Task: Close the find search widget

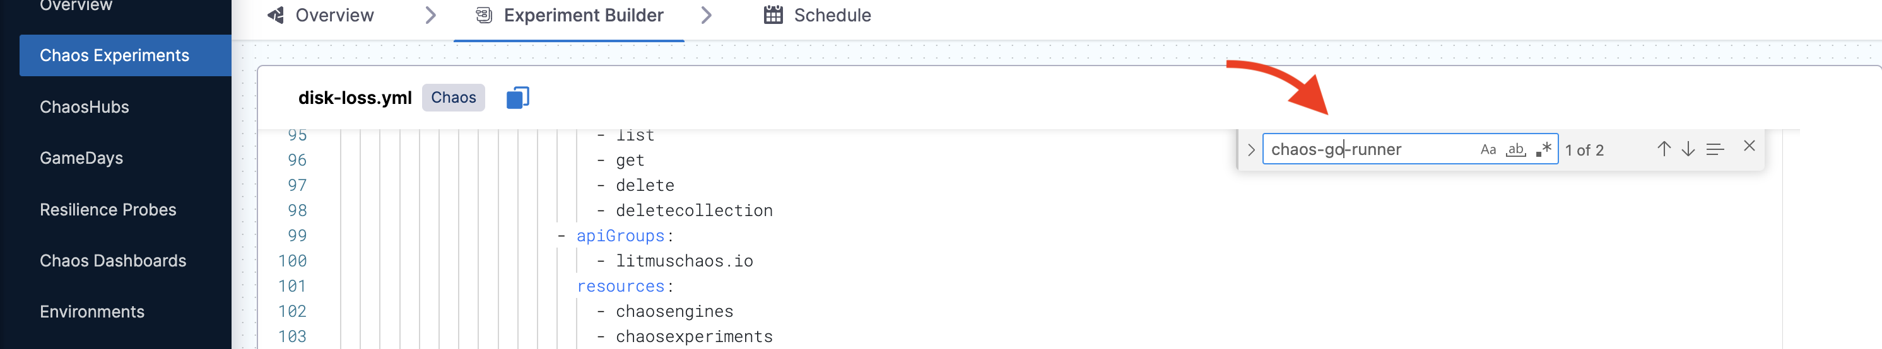Action: 1749,147
